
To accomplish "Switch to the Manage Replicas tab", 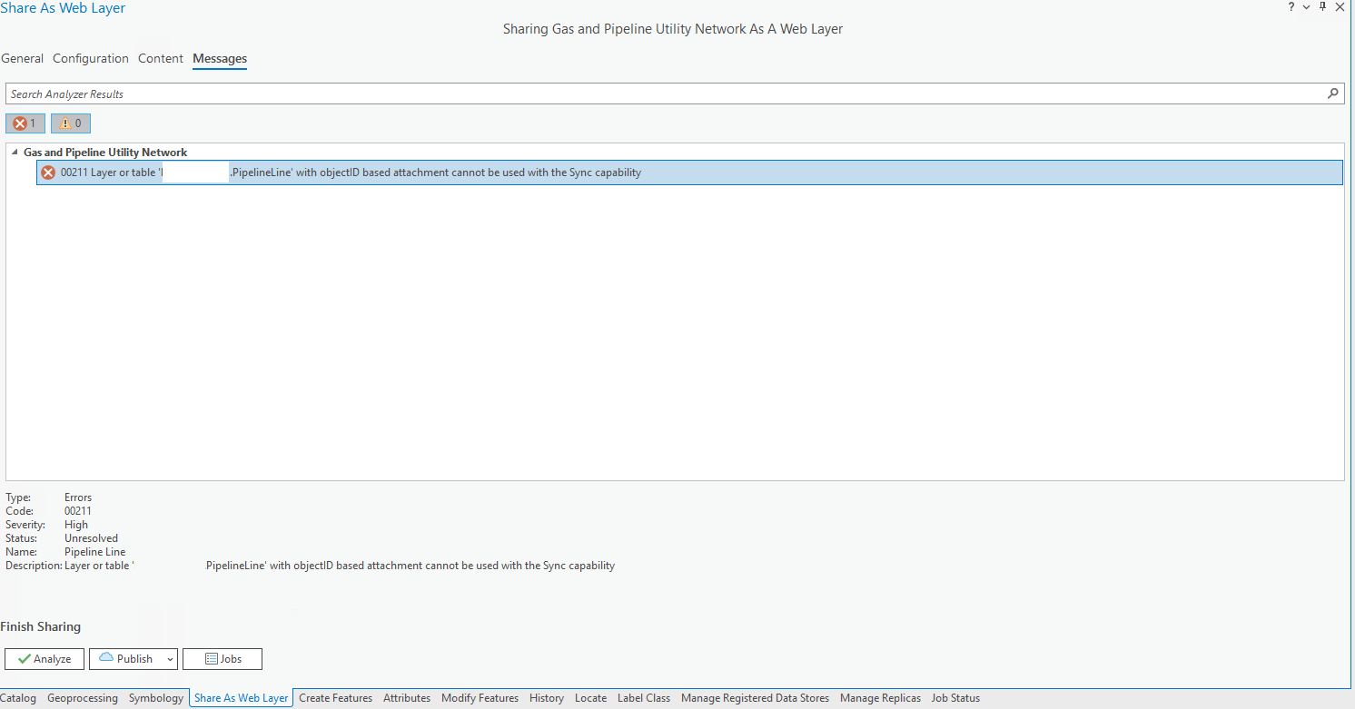I will point(879,697).
